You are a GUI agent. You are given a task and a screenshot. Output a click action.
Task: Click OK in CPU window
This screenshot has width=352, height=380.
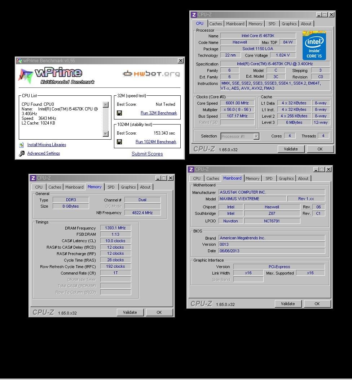coord(320,149)
